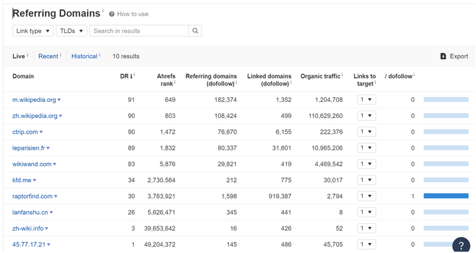Viewport: 476px width, 253px height.
Task: Open zh.wikipedia.org domain link
Action: pos(34,116)
